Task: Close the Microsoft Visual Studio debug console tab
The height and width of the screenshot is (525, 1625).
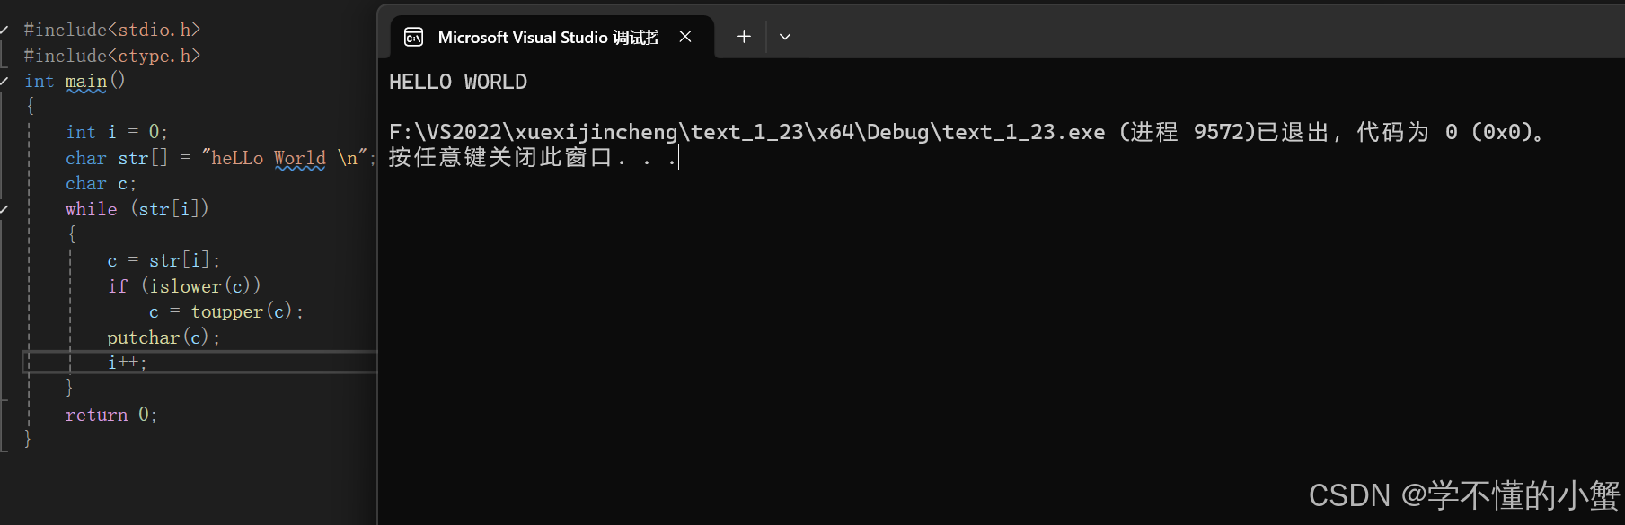Action: click(685, 37)
